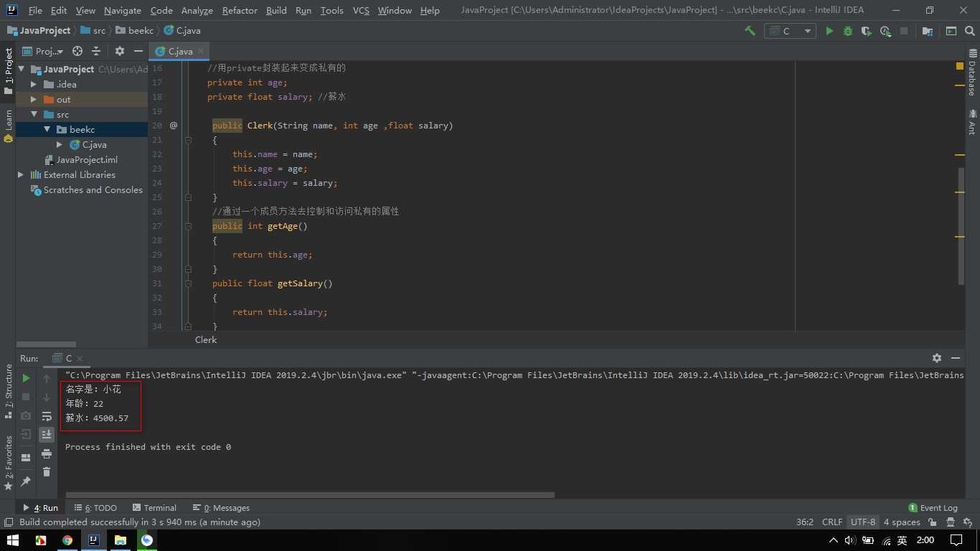This screenshot has width=980, height=551.
Task: Click Restore Layout icon in Run panel
Action: (26, 457)
